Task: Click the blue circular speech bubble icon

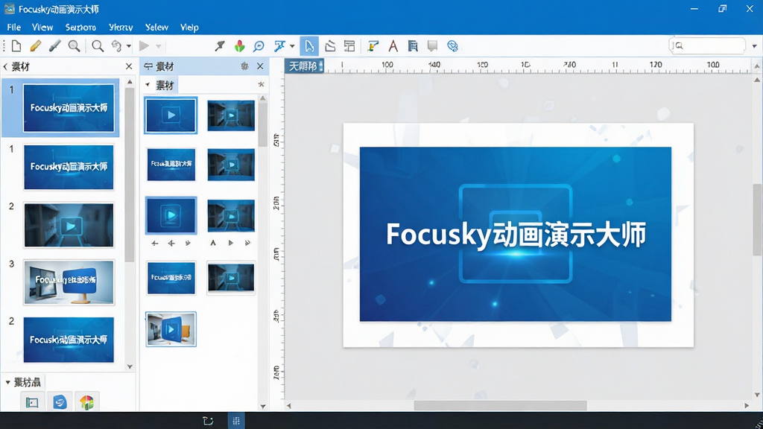Action: [x=259, y=45]
